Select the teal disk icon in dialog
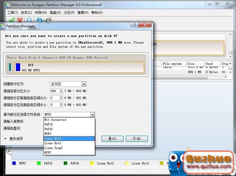Image resolution: width=236 pixels, height=176 pixels. [x=10, y=67]
